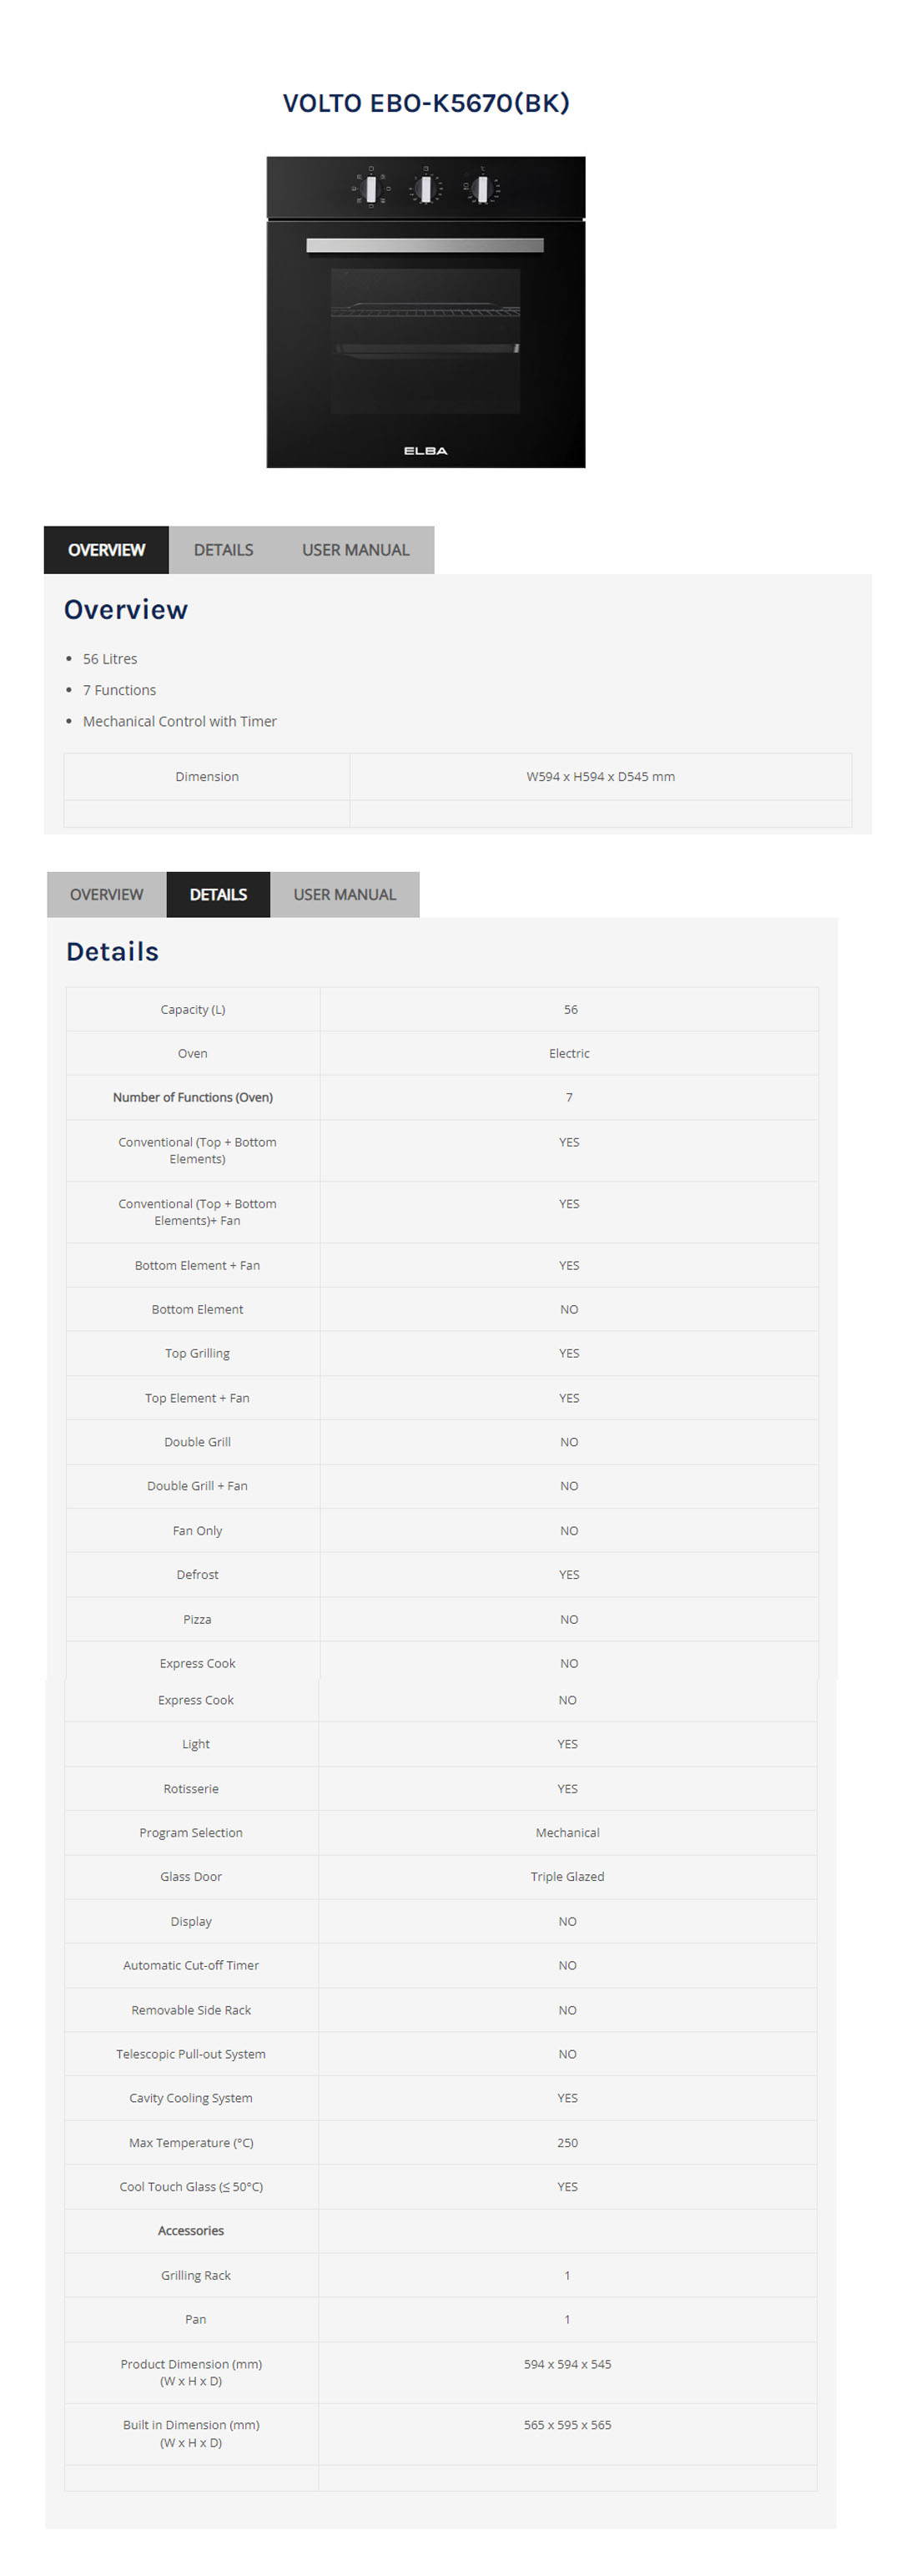Click the ELBA logo on the oven door
The image size is (901, 2576).
[x=425, y=451]
